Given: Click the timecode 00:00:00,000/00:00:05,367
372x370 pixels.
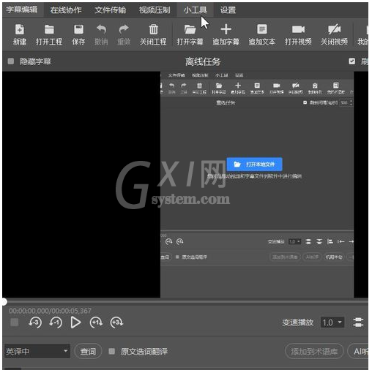Looking at the screenshot, I should coord(50,311).
